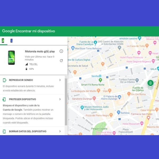Expand the Reproducir Sonido chevron arrow
159x159 pixels.
pyautogui.click(x=60, y=80)
